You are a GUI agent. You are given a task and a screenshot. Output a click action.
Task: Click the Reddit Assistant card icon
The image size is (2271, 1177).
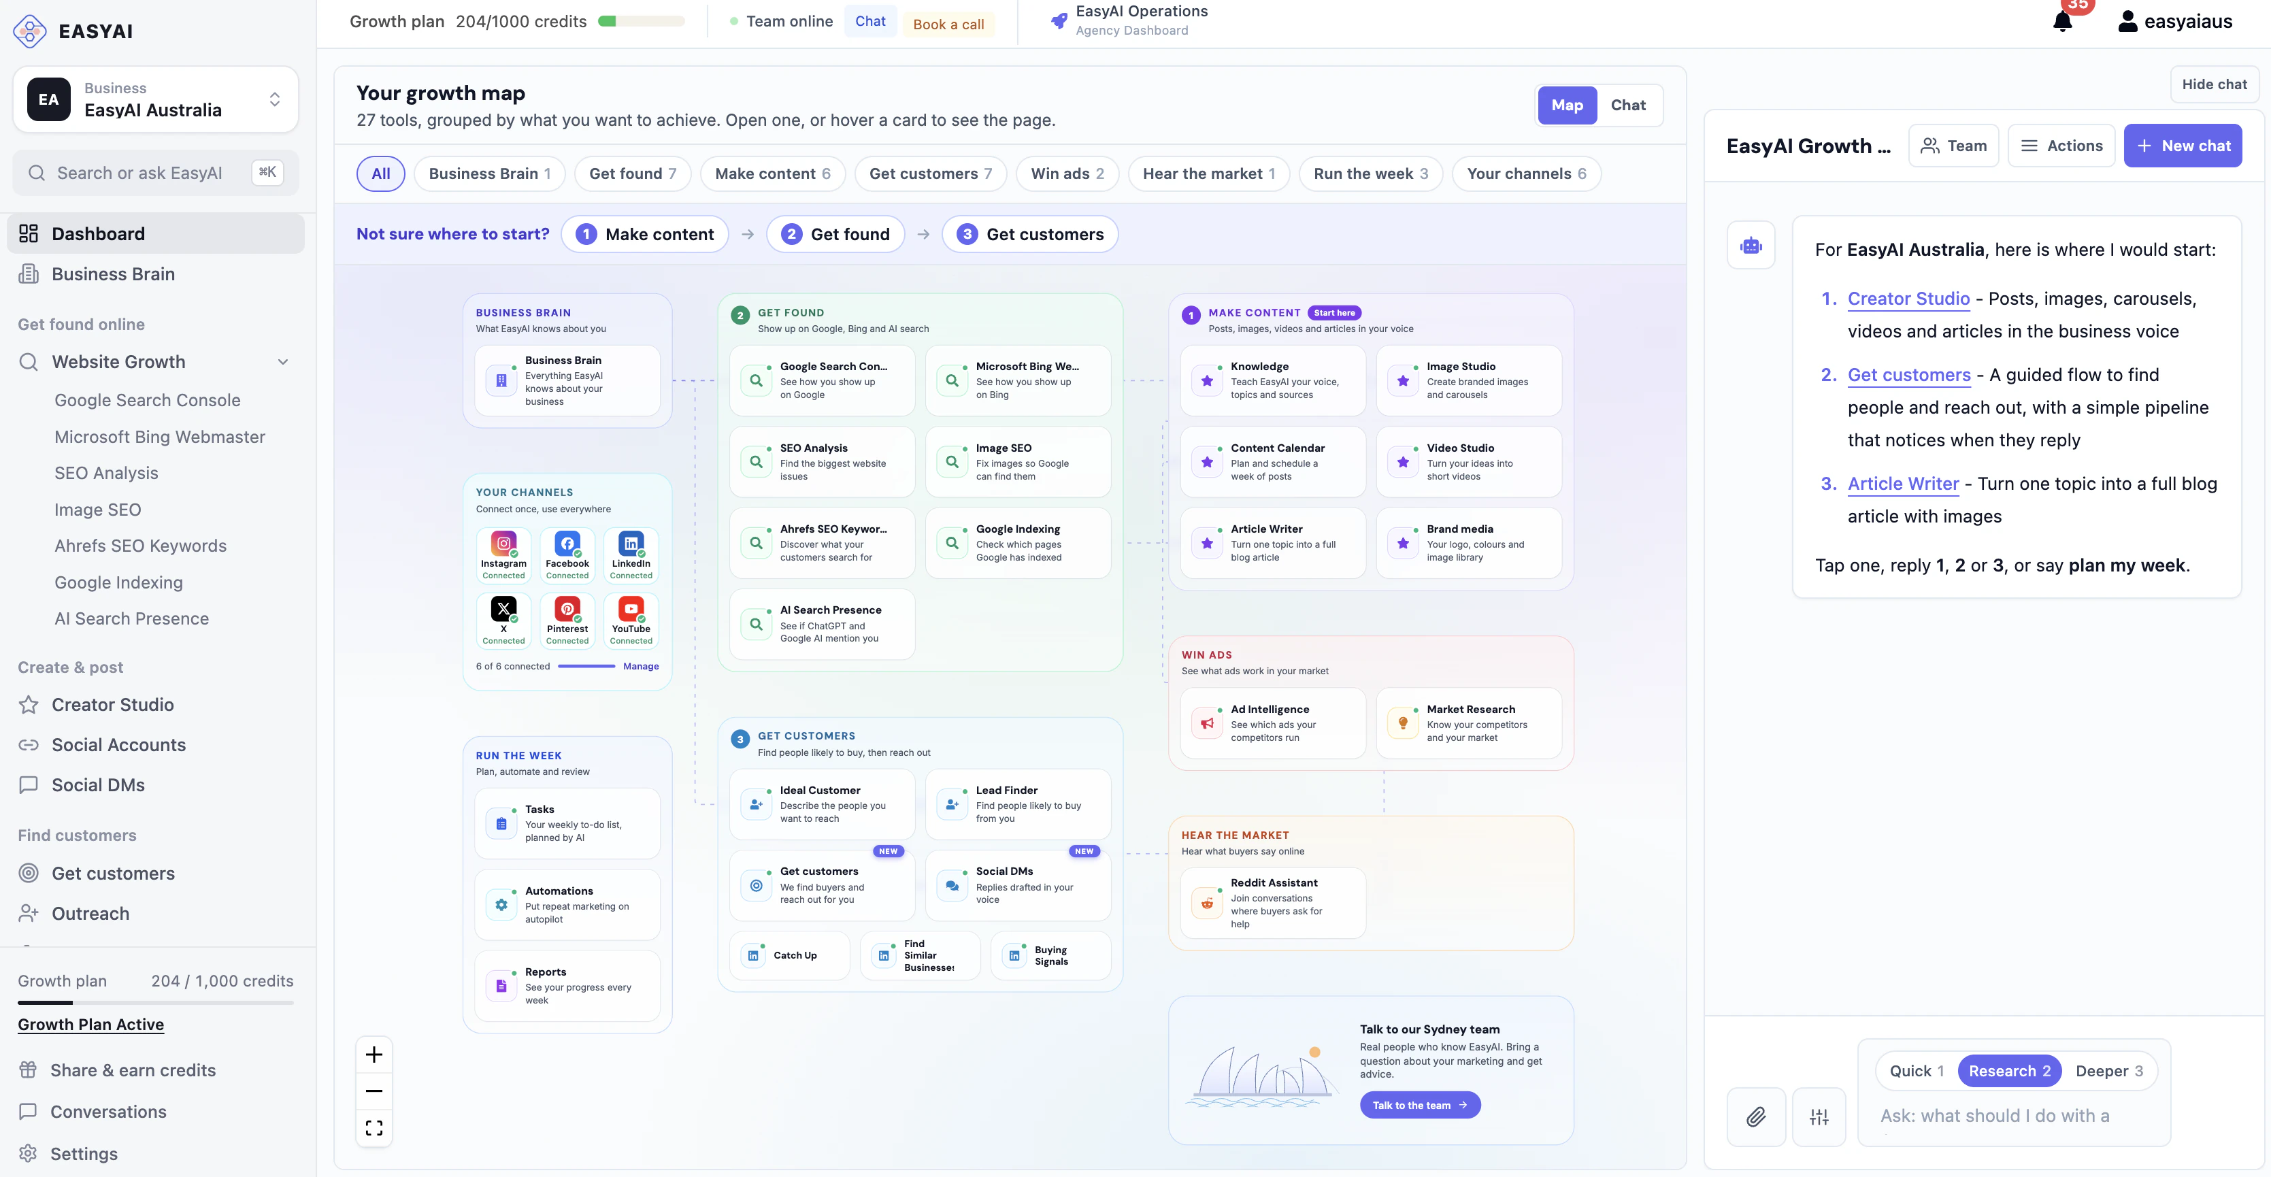1207,903
